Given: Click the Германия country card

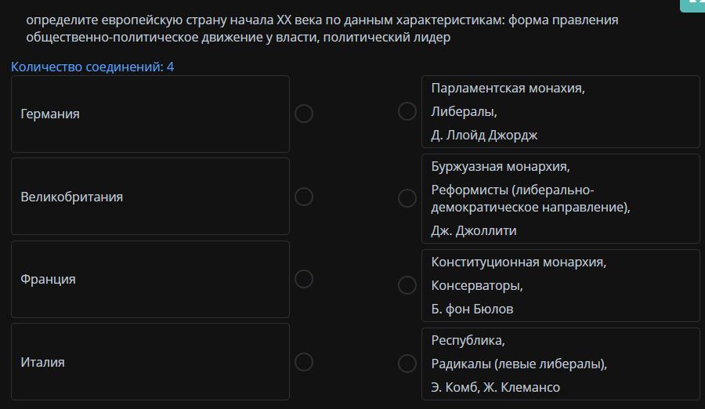Looking at the screenshot, I should click(x=150, y=114).
